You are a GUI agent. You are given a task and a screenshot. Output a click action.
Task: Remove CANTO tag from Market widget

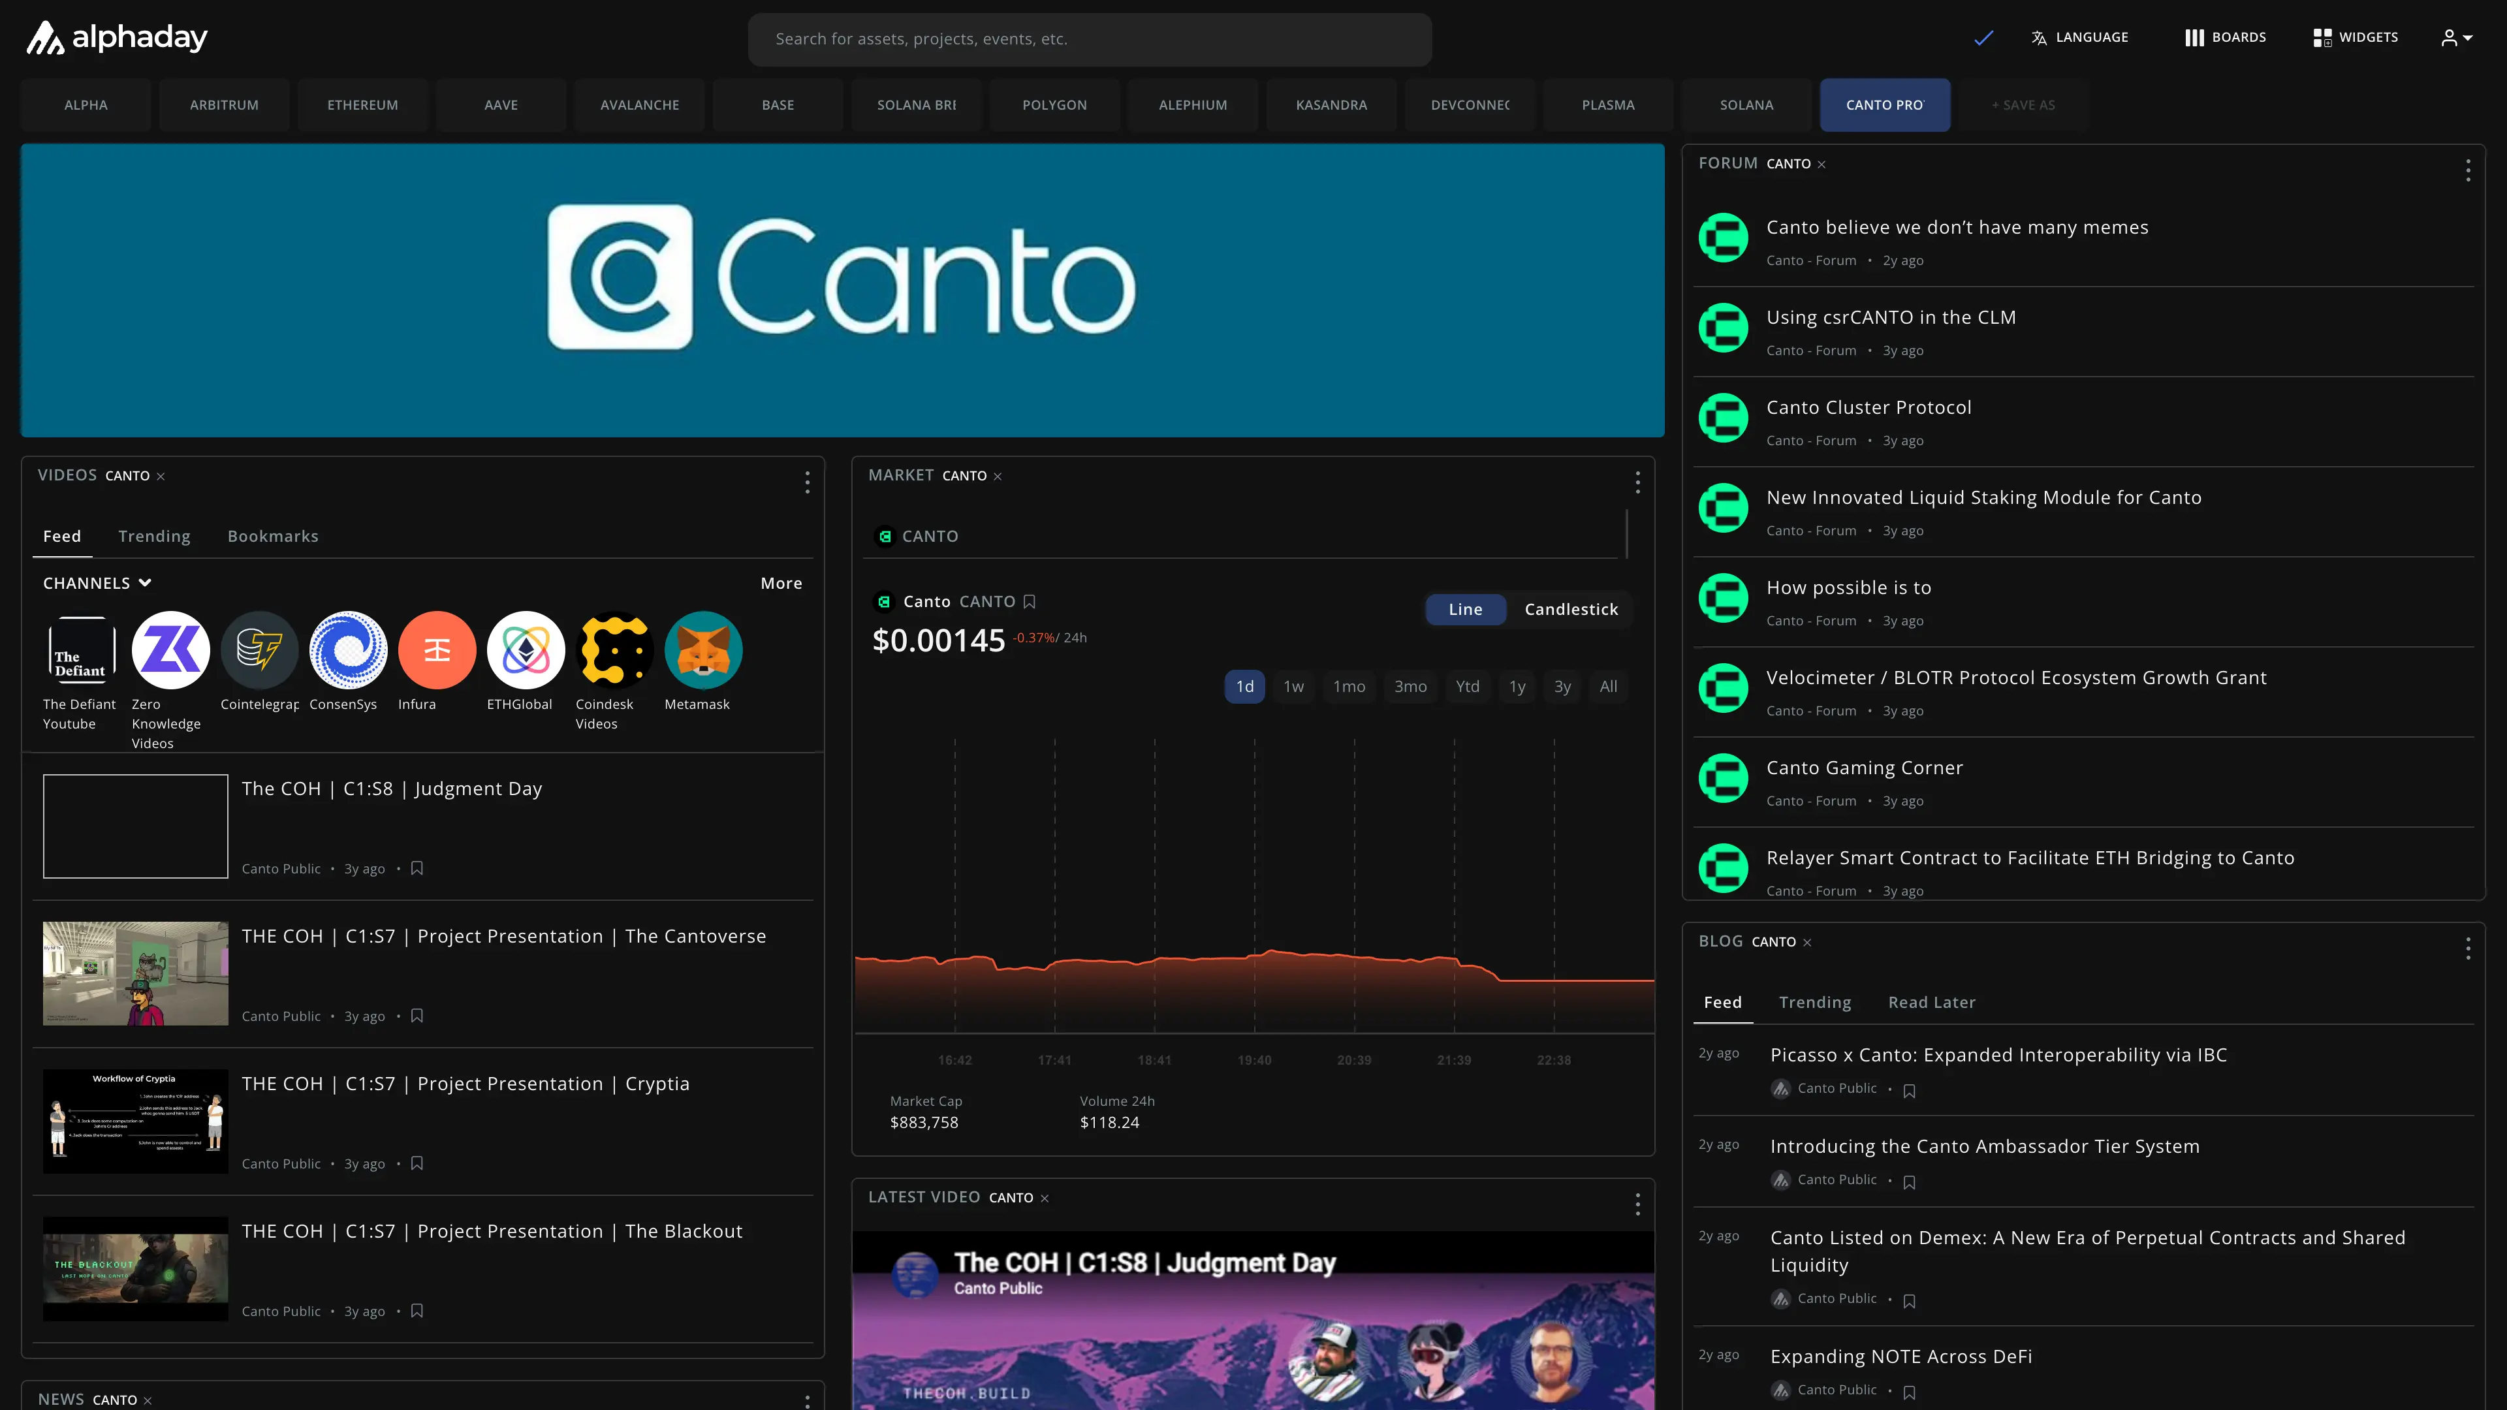[998, 477]
